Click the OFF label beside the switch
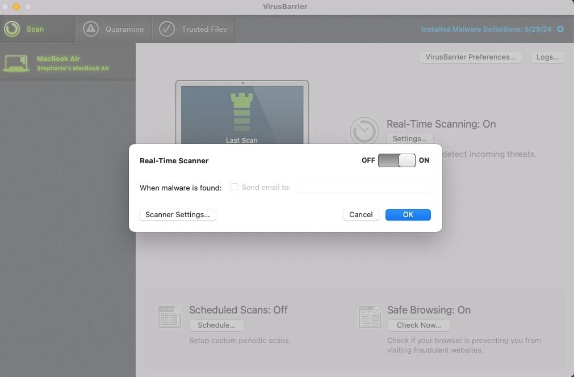574x377 pixels. (368, 160)
